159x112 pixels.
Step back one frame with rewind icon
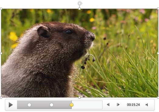click(x=108, y=105)
